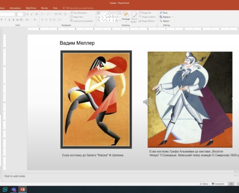Click the audio speaker icon on slide
The height and width of the screenshot is (193, 239).
pos(145,102)
